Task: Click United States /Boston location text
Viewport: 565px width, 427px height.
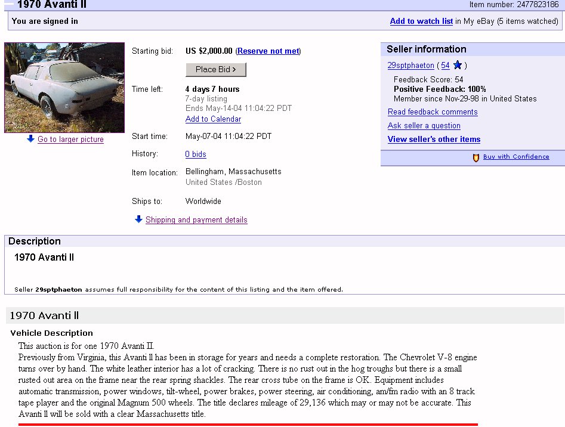Action: 223,182
